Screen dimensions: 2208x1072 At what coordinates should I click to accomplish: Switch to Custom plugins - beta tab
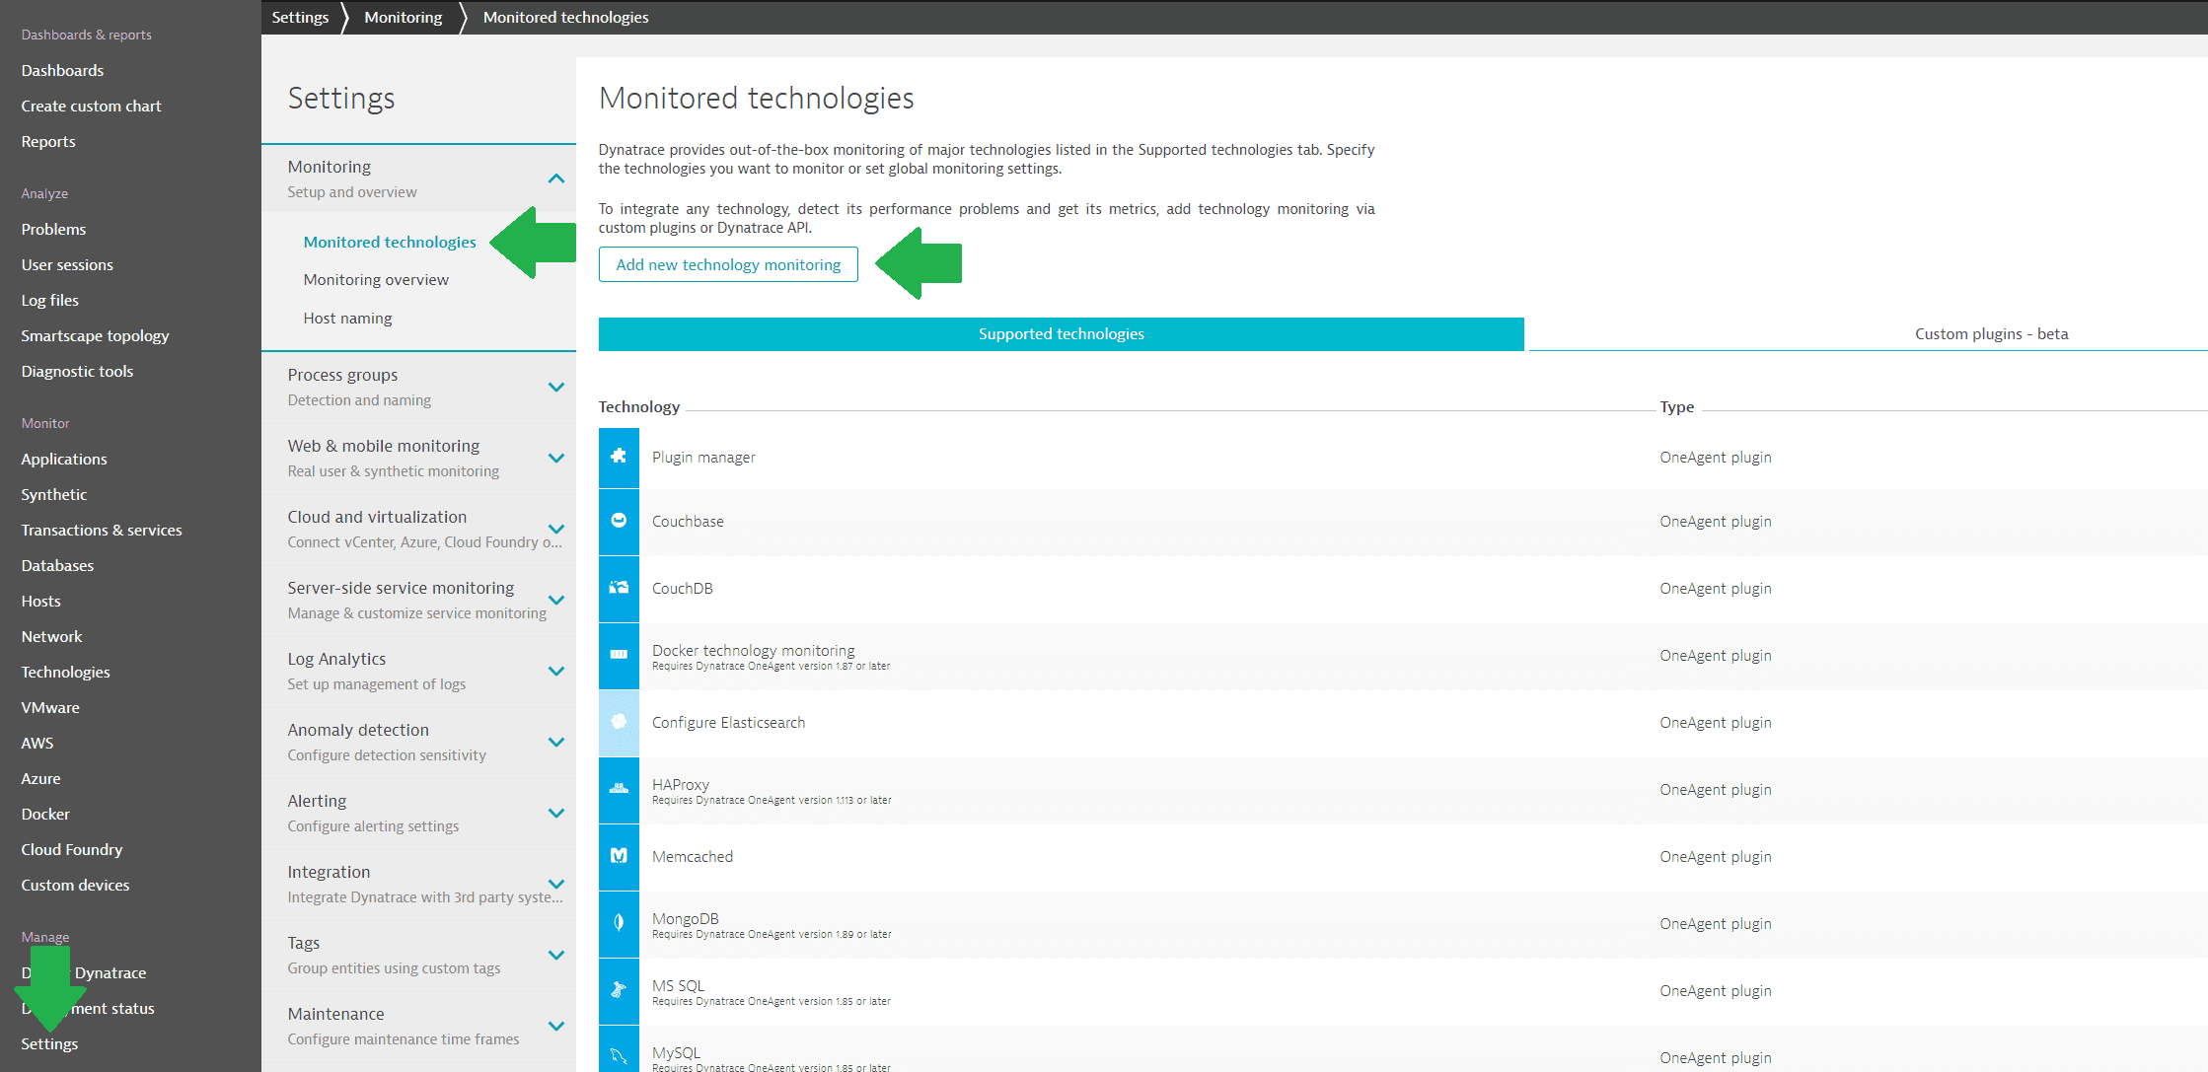point(1991,333)
